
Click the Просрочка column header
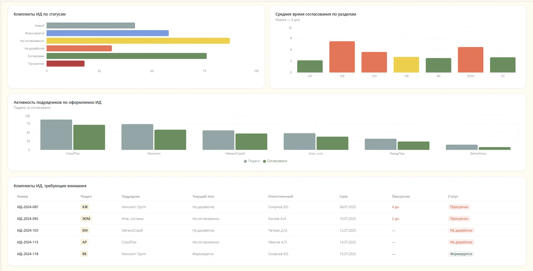click(x=401, y=196)
